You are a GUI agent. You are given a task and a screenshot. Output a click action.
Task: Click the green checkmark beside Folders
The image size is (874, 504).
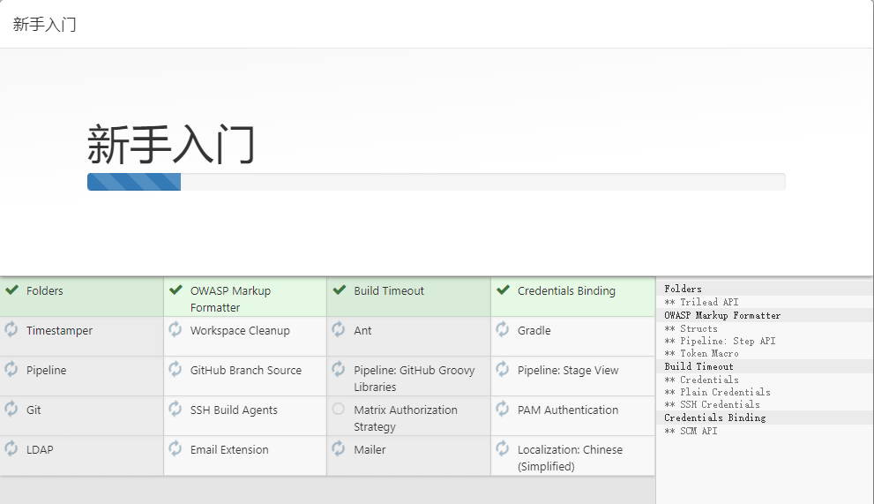coord(11,290)
